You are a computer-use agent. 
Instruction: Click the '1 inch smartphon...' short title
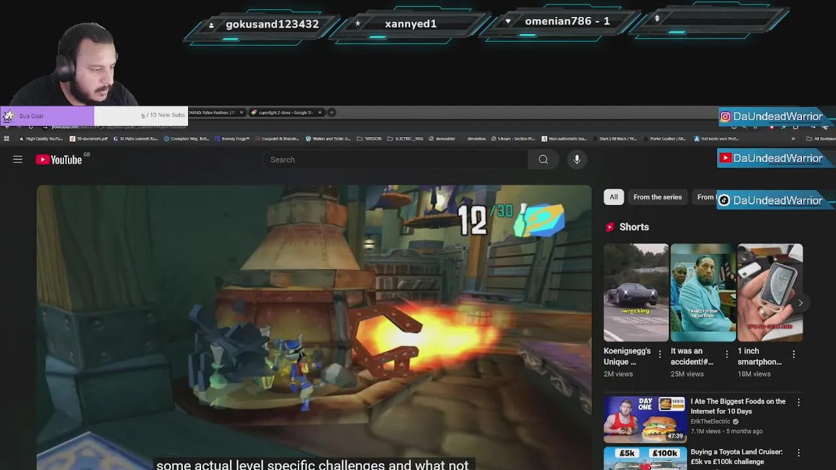tap(760, 356)
